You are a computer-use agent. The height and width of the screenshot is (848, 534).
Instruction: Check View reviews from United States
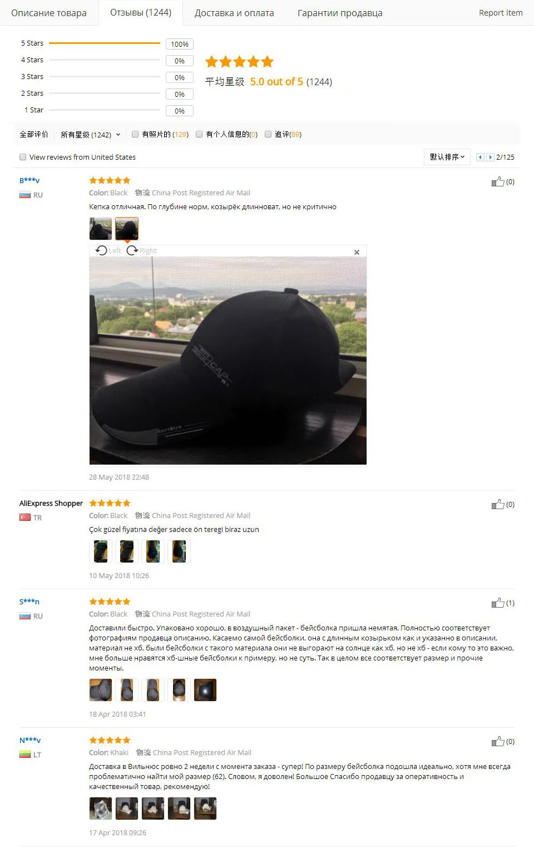point(23,157)
